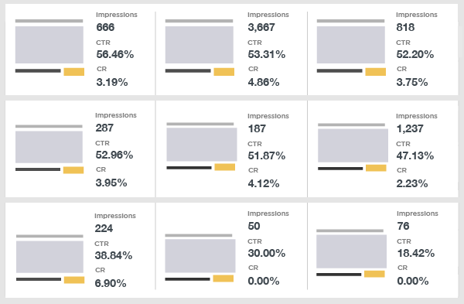This screenshot has width=464, height=304.
Task: Click the 3.95% CR value
Action: pos(111,183)
